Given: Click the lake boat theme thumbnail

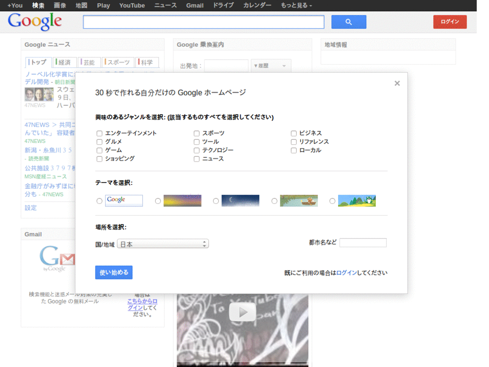Looking at the screenshot, I should (299, 201).
